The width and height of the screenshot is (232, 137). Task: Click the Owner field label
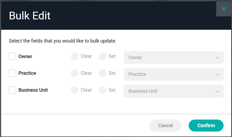25,56
